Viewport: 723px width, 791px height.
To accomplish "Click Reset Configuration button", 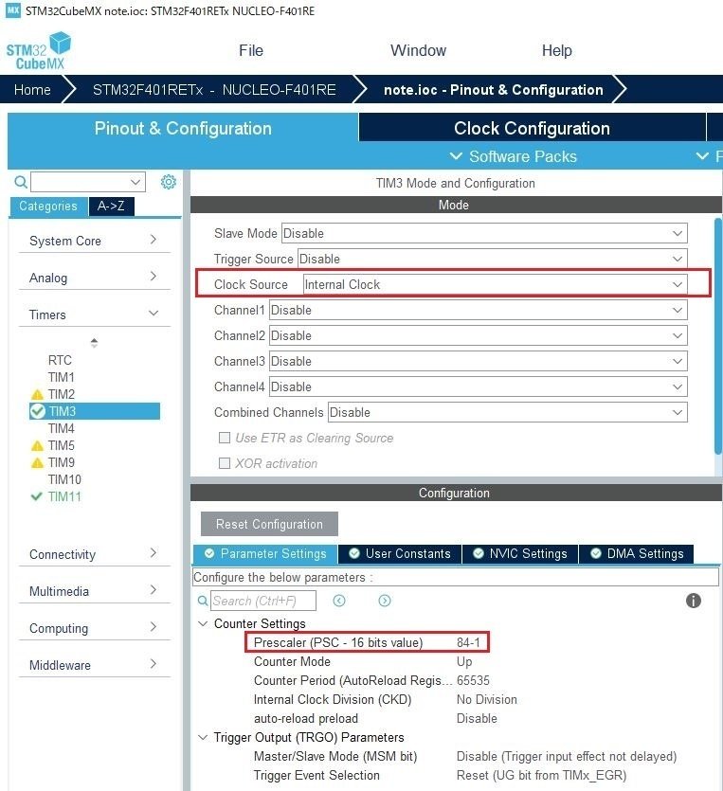I will pyautogui.click(x=269, y=524).
